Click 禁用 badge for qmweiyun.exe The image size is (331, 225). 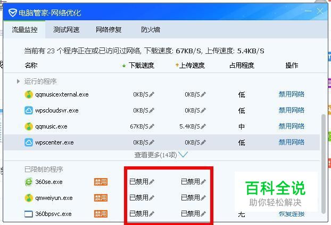[101, 198]
